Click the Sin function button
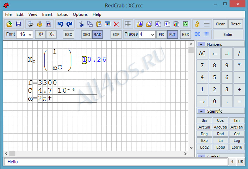The width and height of the screenshot is (248, 169). (204, 120)
